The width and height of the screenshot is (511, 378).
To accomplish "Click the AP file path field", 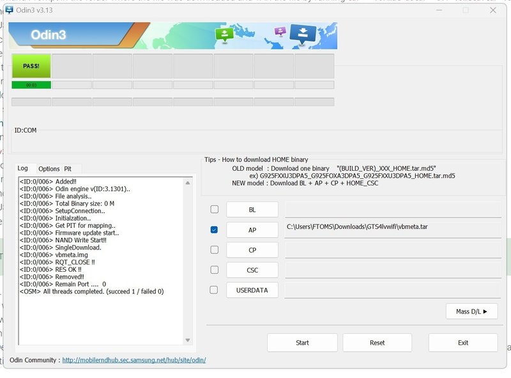I will [393, 230].
